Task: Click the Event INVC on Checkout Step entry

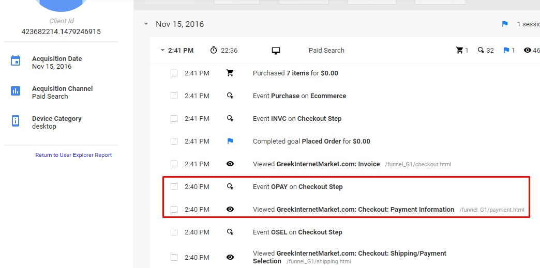Action: point(297,119)
